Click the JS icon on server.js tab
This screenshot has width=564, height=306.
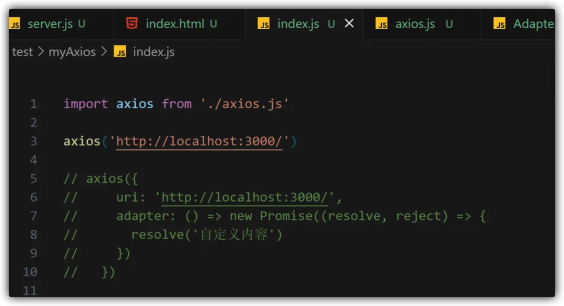tap(15, 24)
